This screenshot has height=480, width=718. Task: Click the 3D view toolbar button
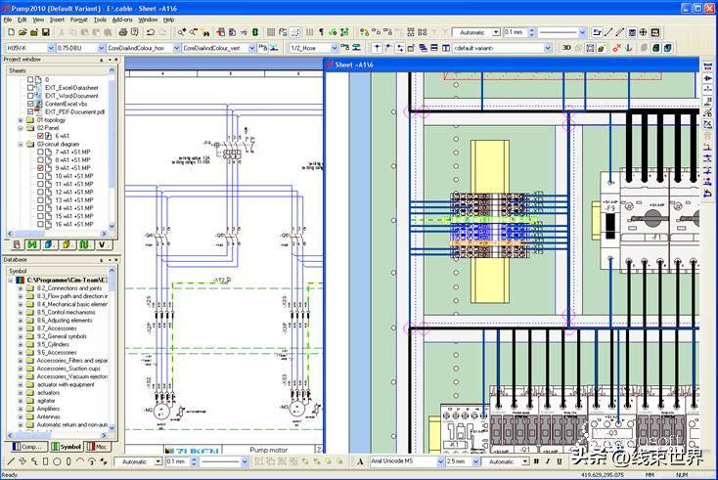(566, 47)
